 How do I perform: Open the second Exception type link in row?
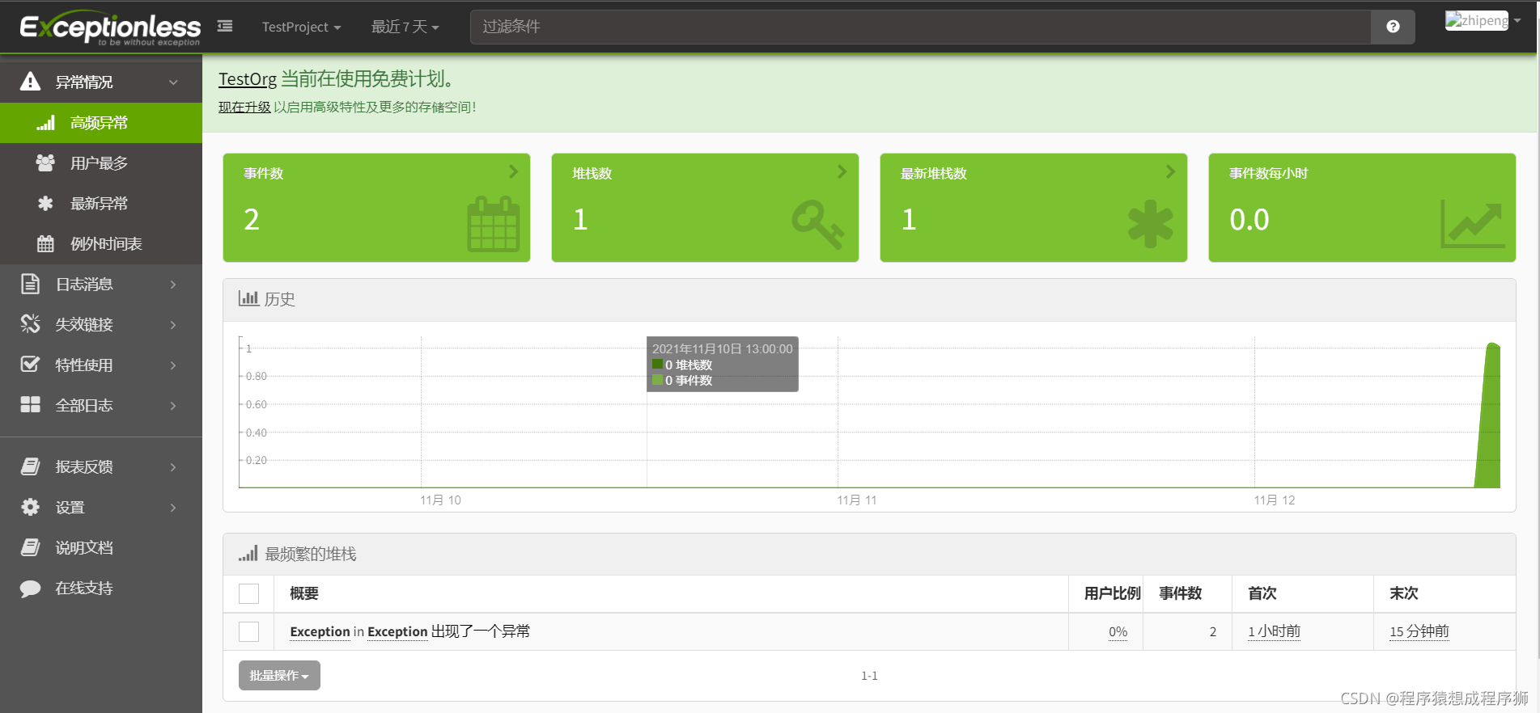pyautogui.click(x=397, y=631)
